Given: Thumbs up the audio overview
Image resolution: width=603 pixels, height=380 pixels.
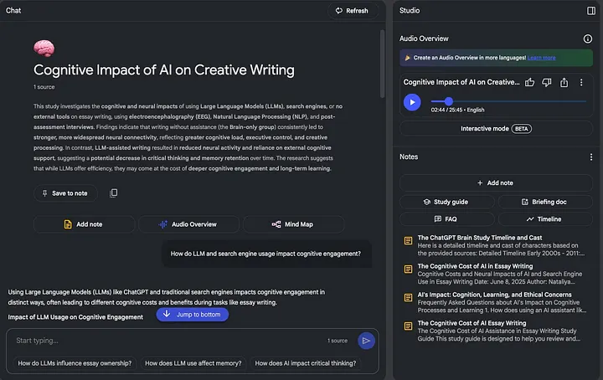Looking at the screenshot, I should 530,82.
